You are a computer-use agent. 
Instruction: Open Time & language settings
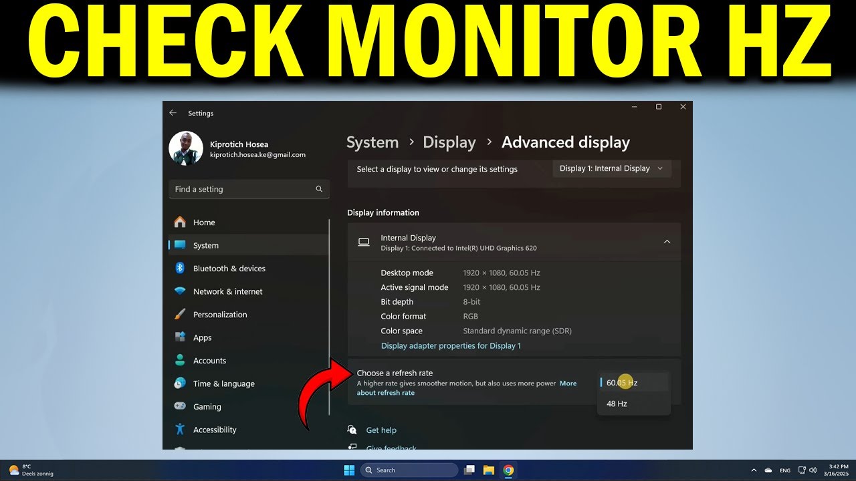click(249, 383)
